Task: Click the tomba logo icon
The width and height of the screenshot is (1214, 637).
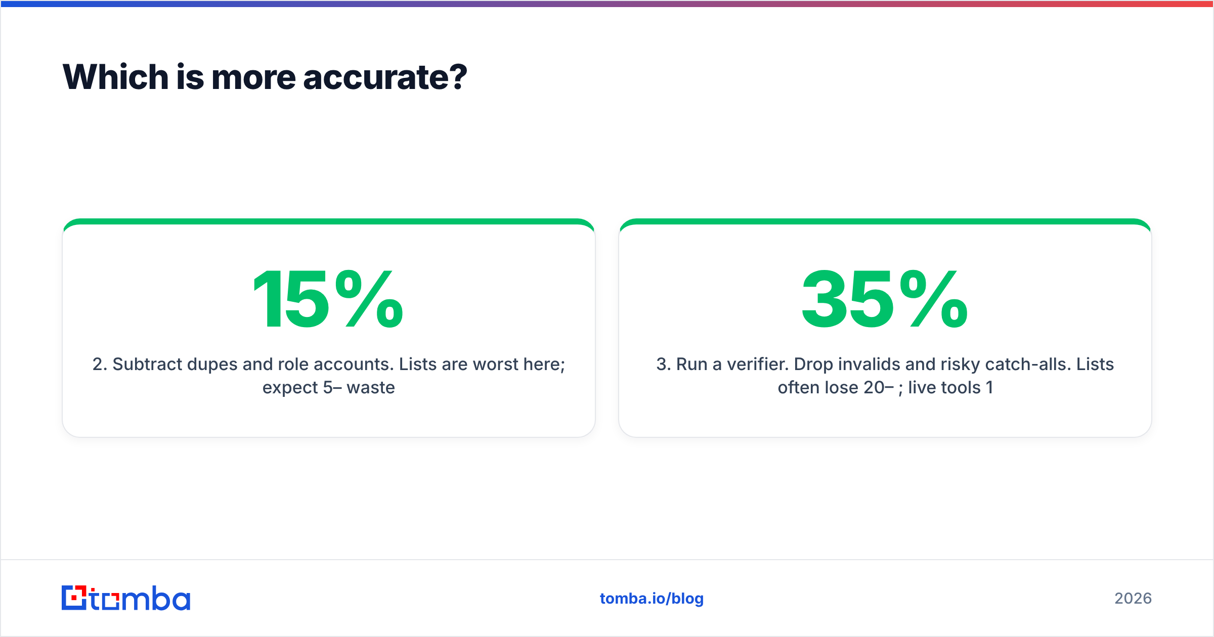Action: point(74,598)
